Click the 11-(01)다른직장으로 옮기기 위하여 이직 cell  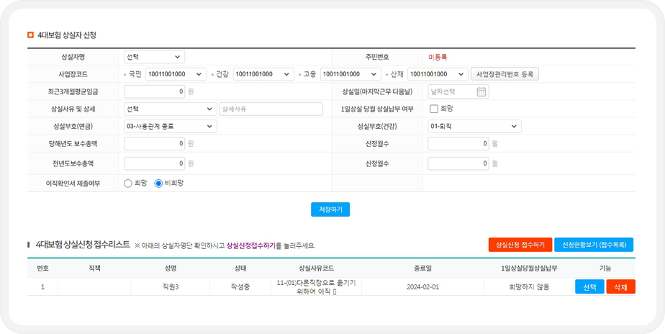(317, 287)
